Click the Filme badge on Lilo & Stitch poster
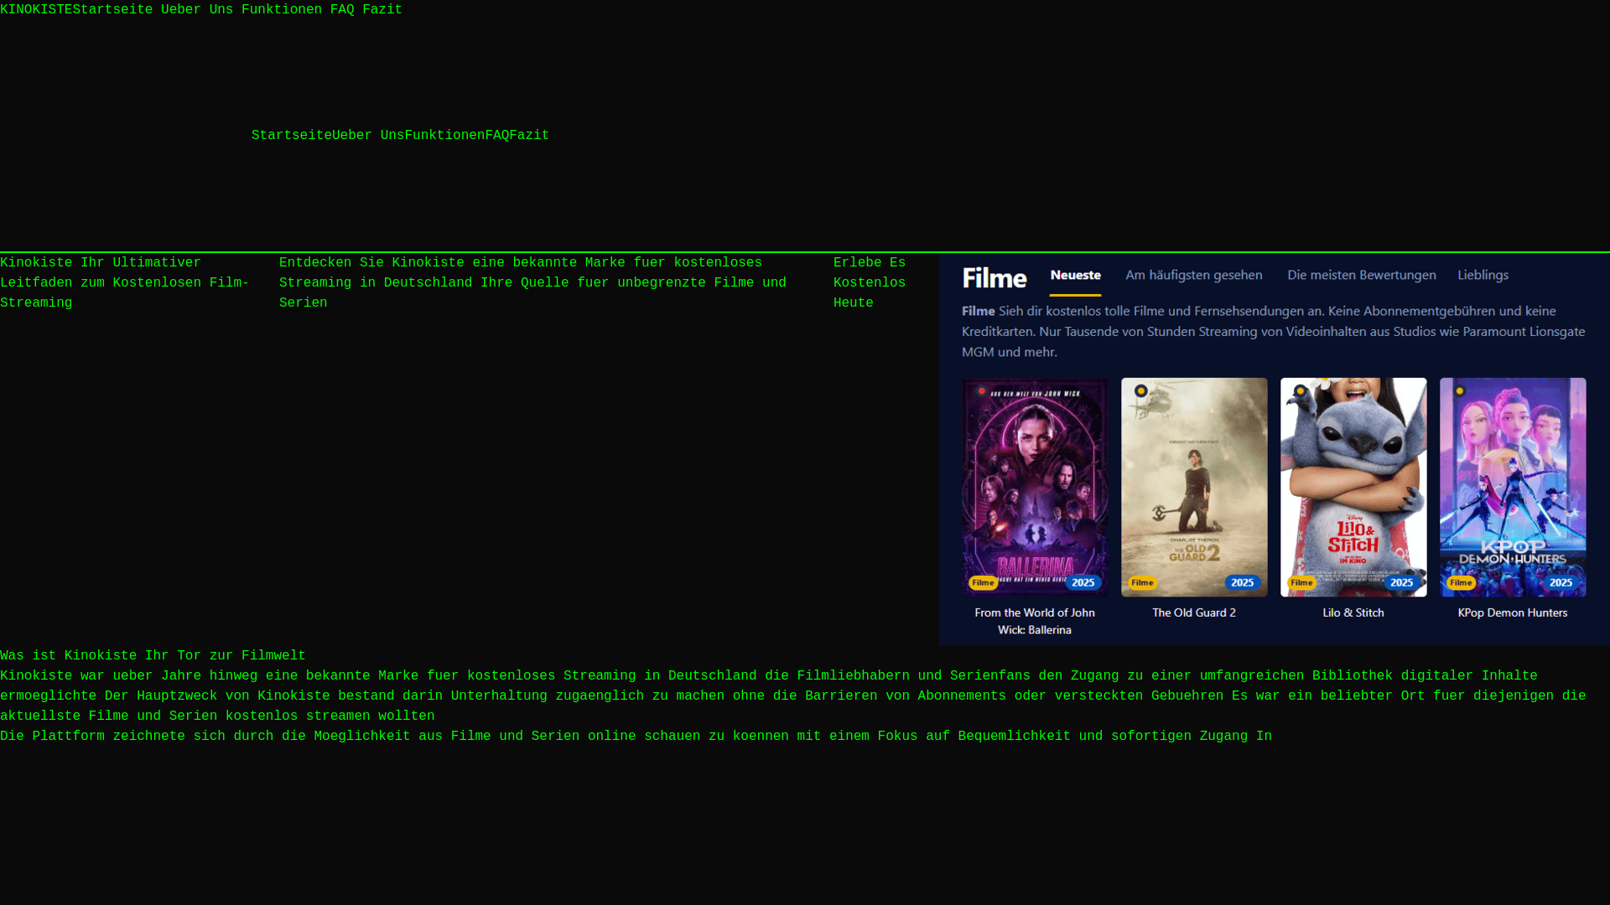This screenshot has height=905, width=1610. coord(1301,583)
